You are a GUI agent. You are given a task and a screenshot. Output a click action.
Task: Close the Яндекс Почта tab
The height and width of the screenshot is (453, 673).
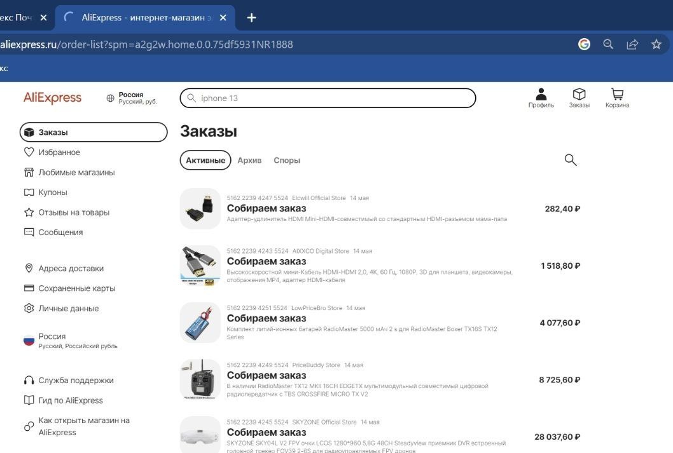(x=43, y=18)
